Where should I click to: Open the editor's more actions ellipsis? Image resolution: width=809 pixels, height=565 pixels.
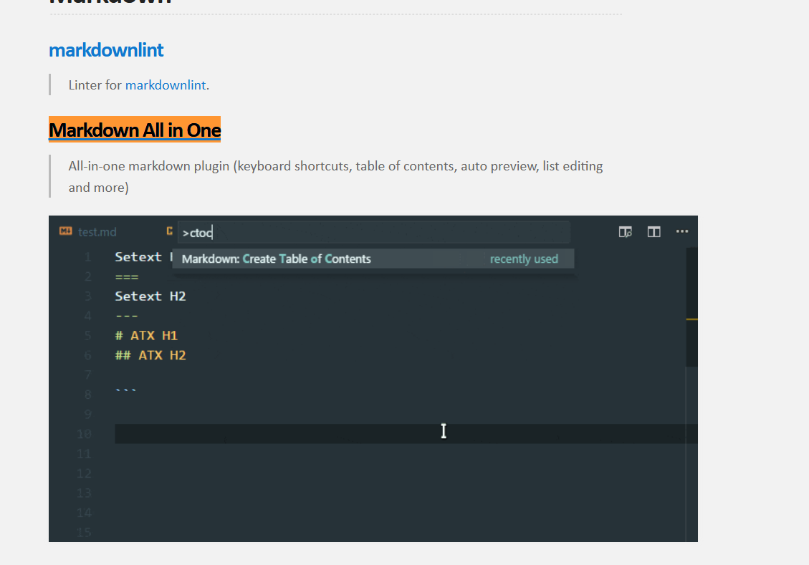tap(682, 231)
